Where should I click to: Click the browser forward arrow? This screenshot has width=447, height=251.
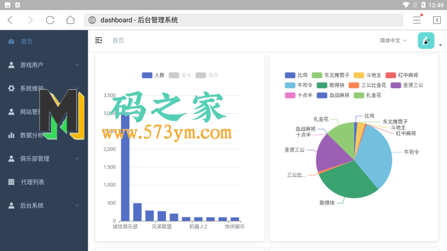point(30,20)
